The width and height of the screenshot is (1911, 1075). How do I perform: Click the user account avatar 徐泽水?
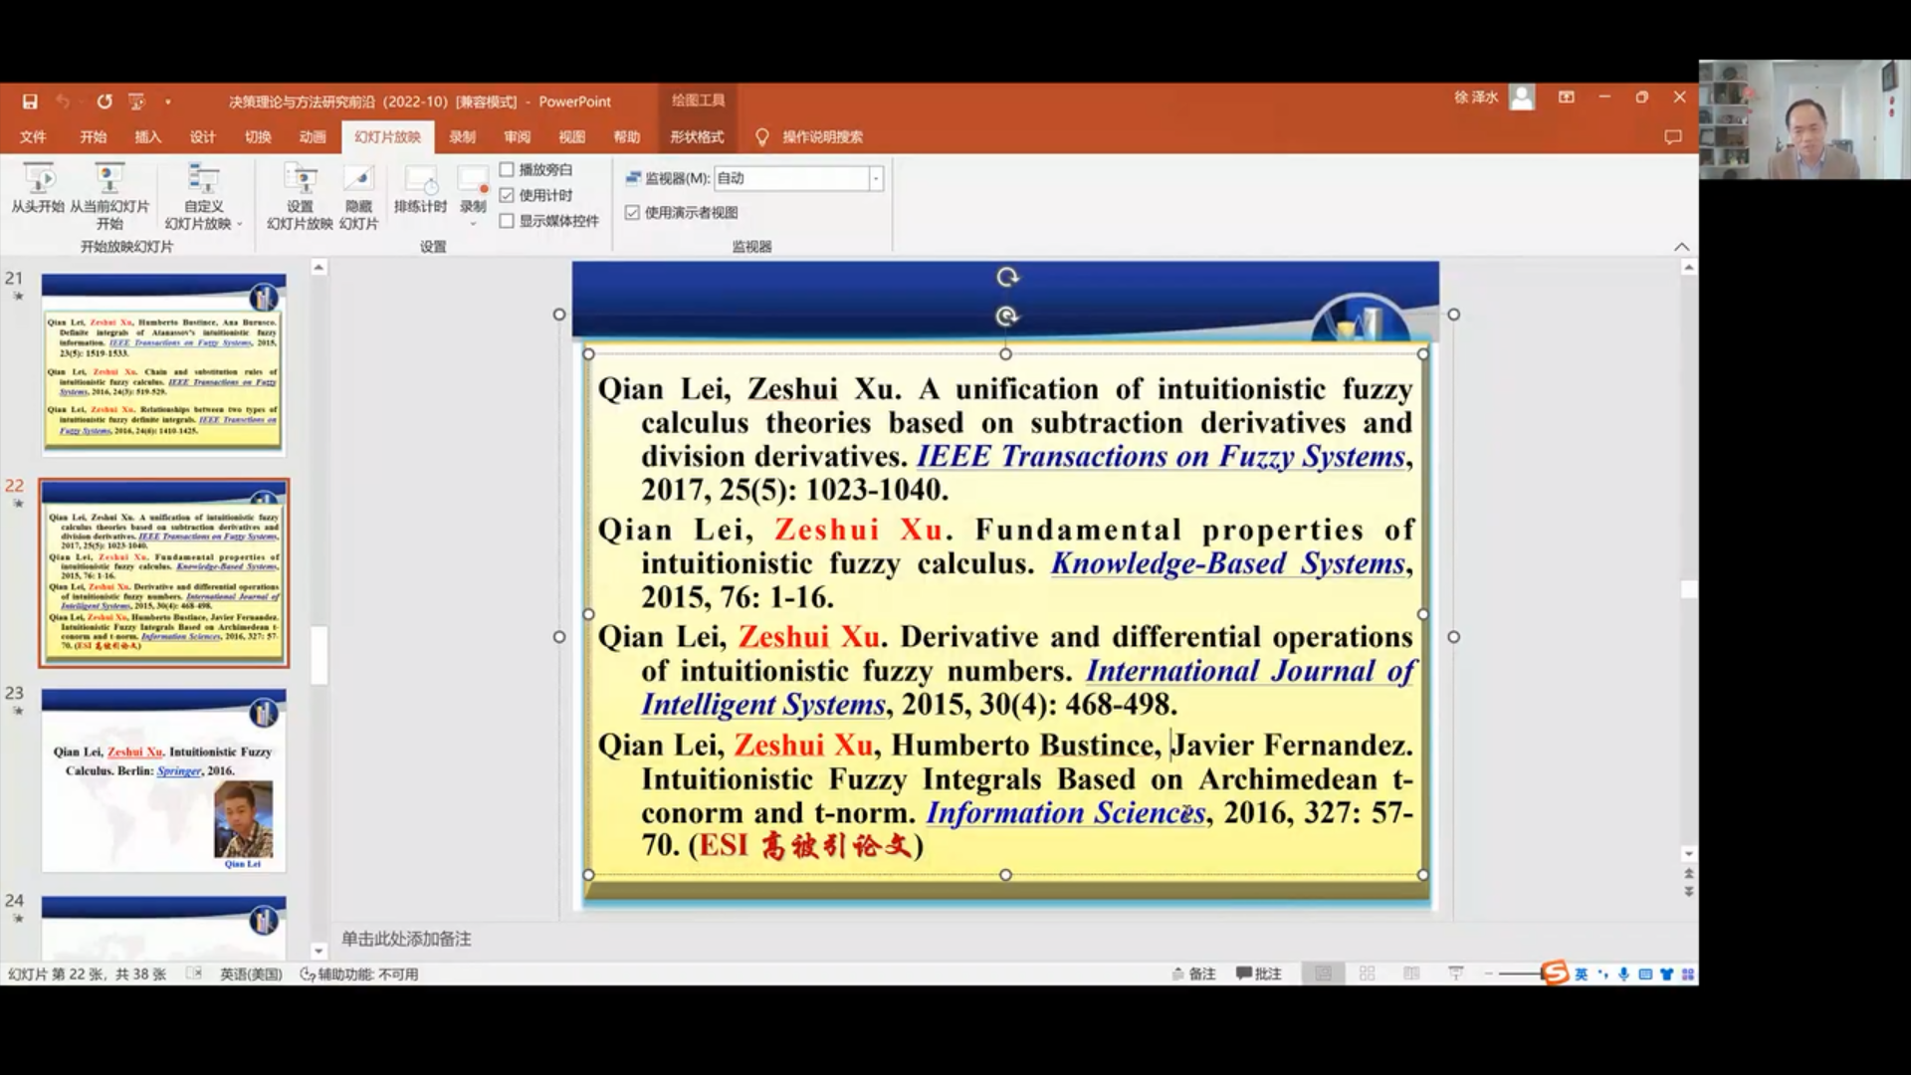click(1522, 98)
